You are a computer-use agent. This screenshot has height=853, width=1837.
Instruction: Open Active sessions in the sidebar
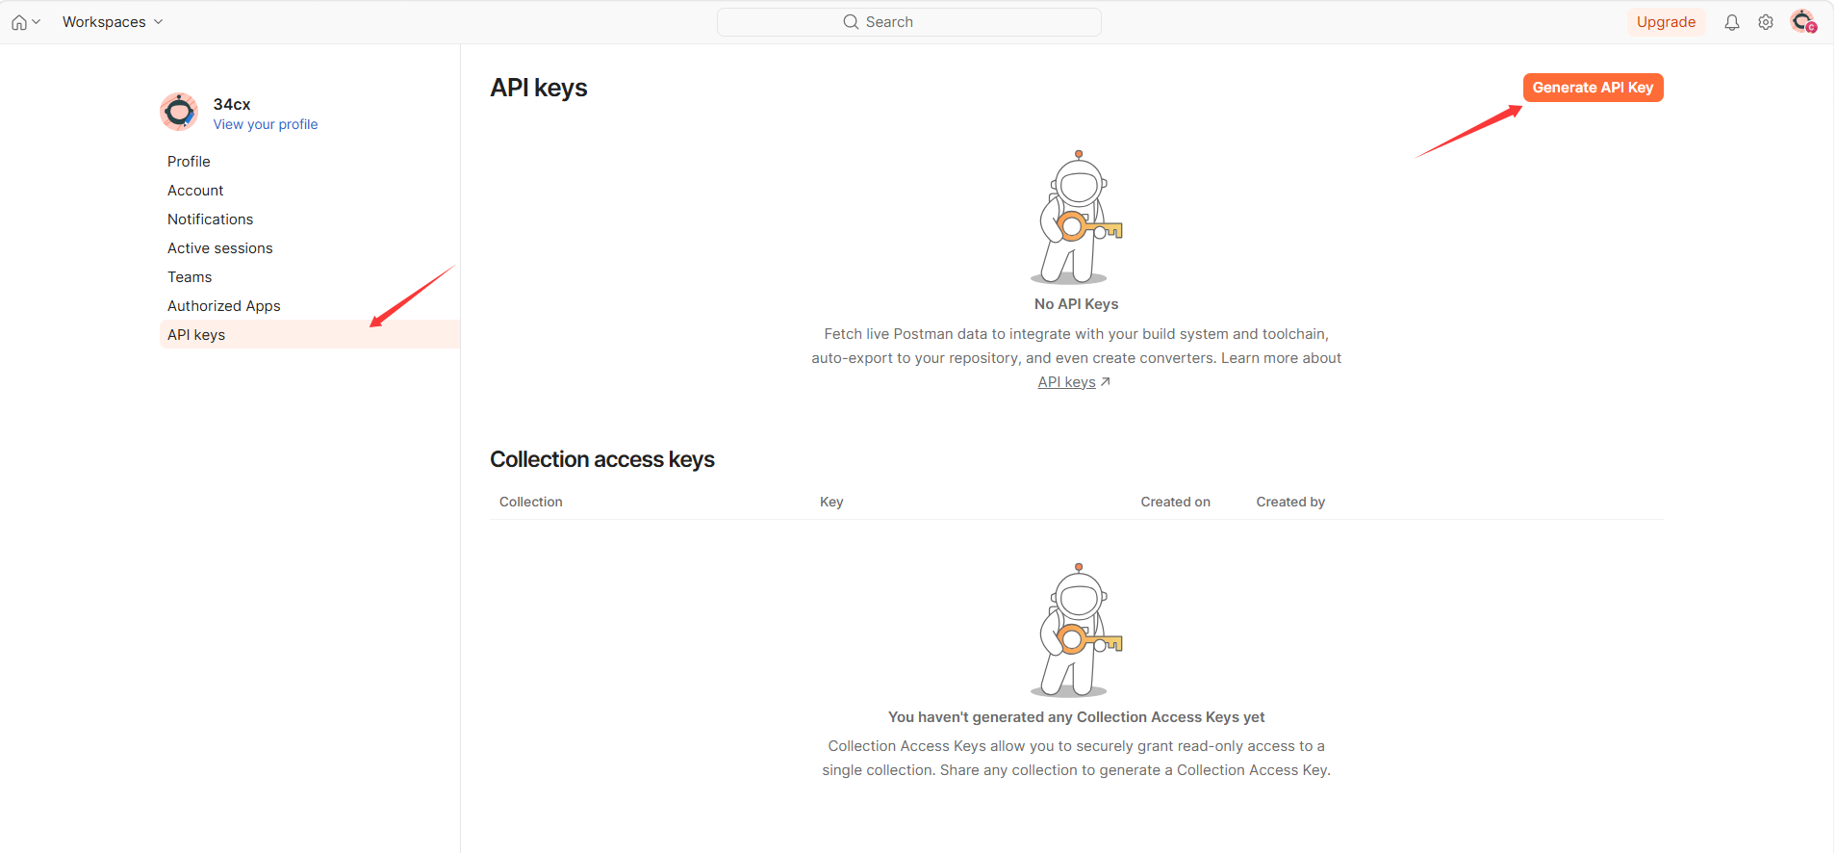coord(220,248)
